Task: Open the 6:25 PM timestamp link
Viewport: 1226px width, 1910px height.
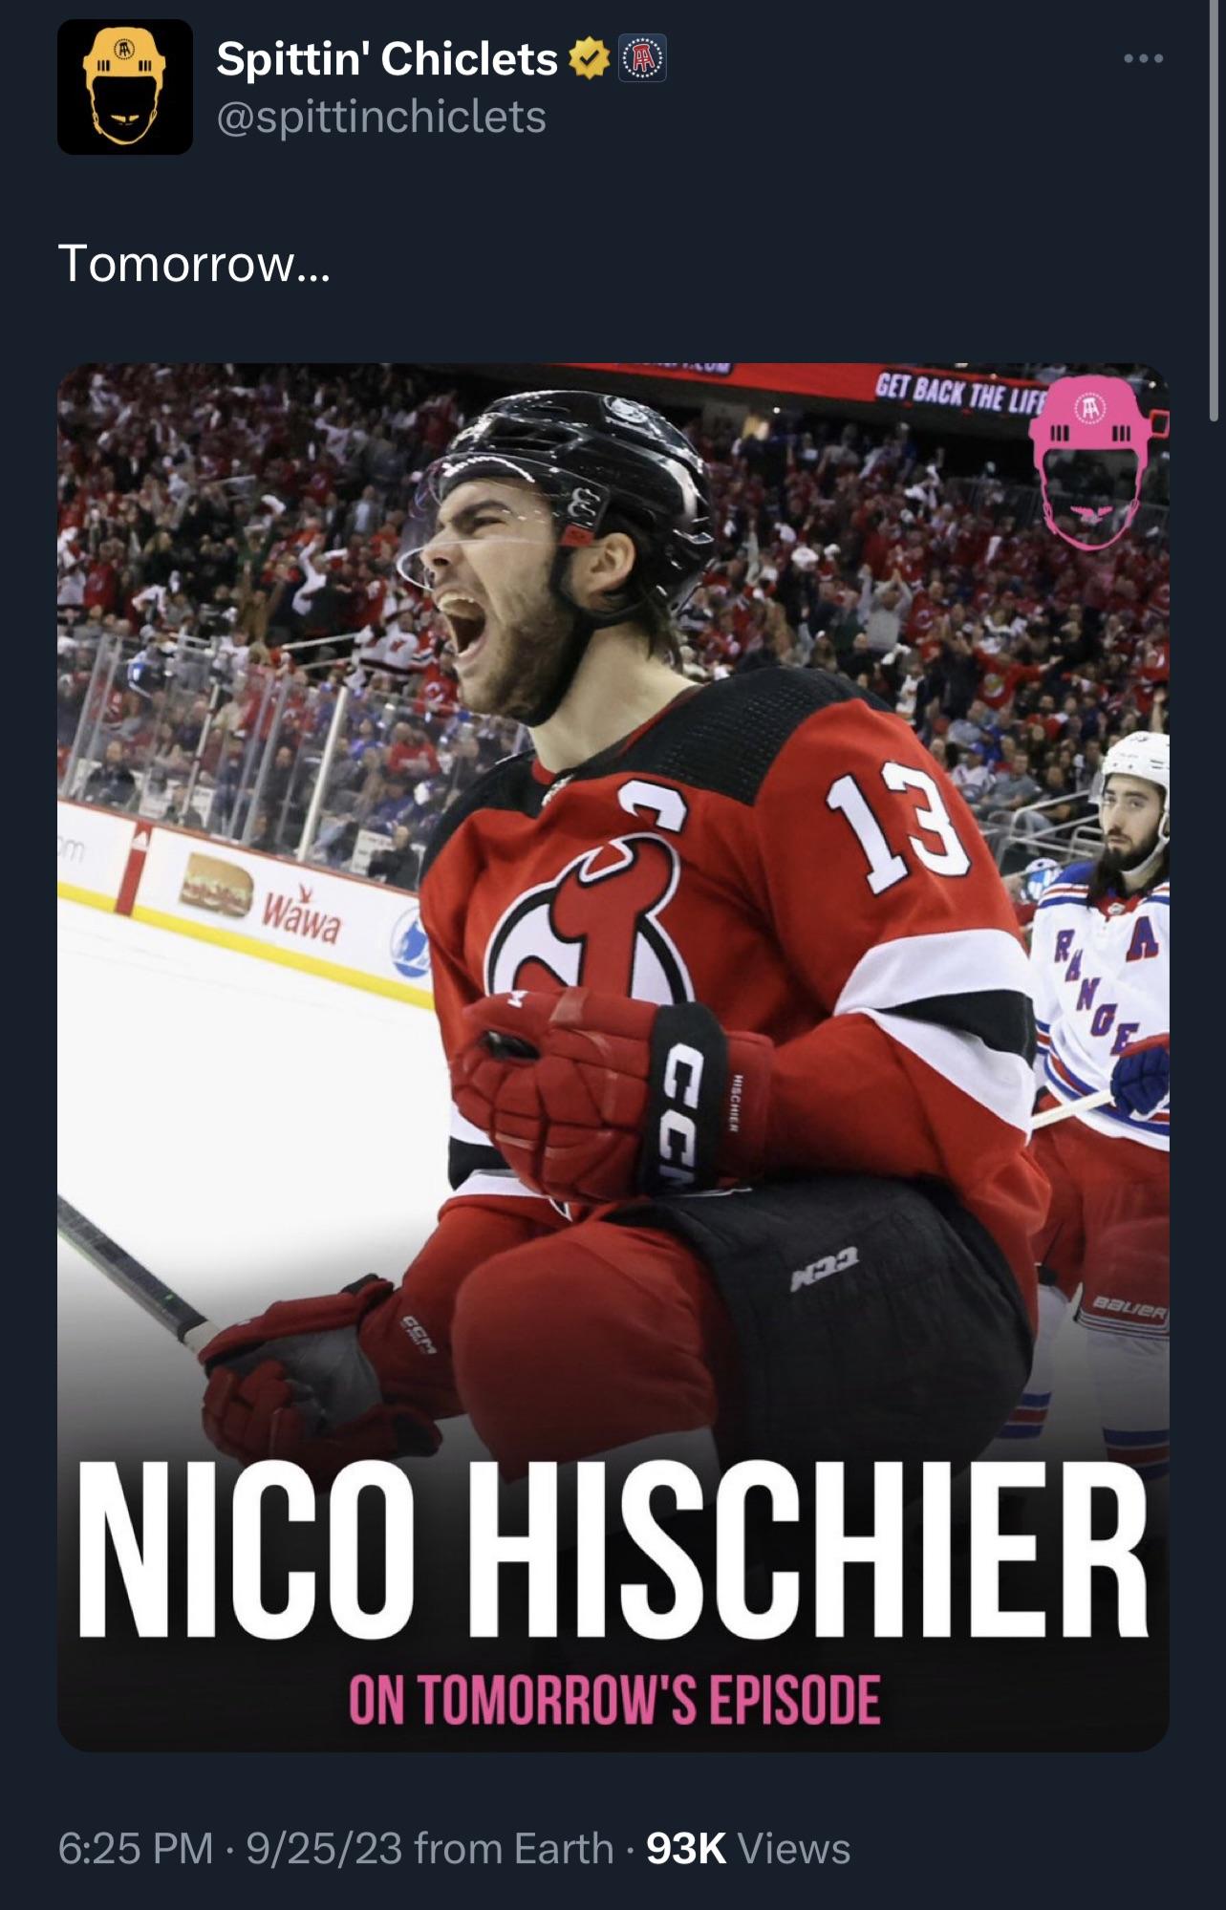Action: point(135,1848)
